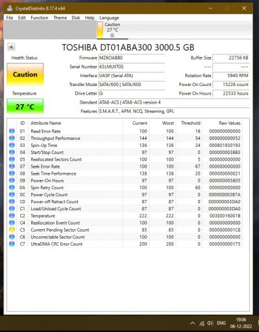Open the Language menu
The height and width of the screenshot is (332, 259).
[109, 17]
